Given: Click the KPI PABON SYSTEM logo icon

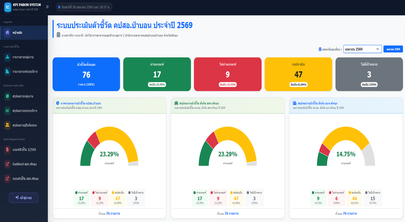Looking at the screenshot, I should (x=7, y=7).
